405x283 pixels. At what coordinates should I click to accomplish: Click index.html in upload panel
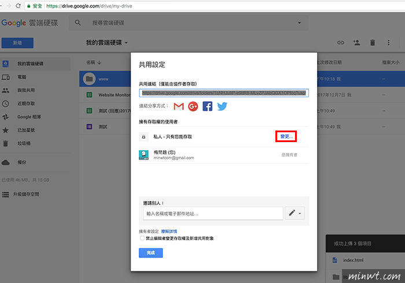tap(353, 260)
